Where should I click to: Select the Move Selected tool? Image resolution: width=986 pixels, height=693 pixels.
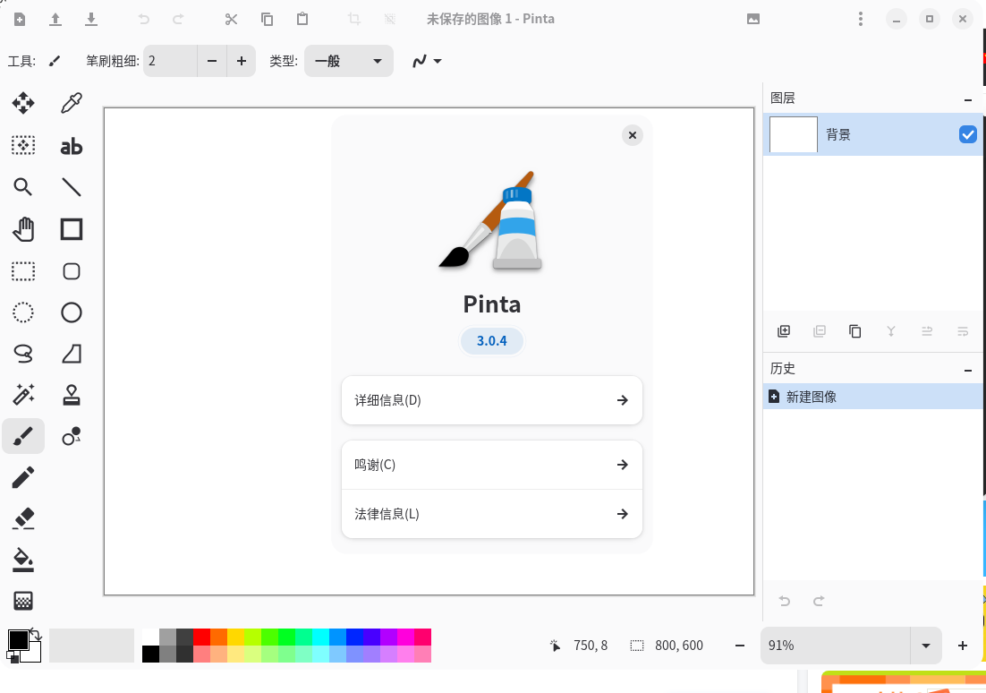point(23,103)
